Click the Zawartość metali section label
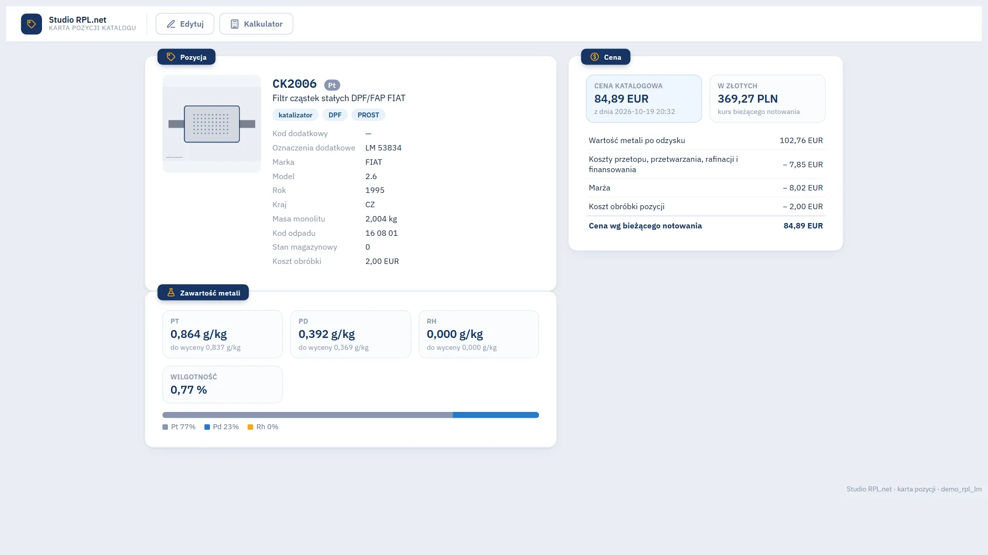The width and height of the screenshot is (988, 555). [x=203, y=293]
